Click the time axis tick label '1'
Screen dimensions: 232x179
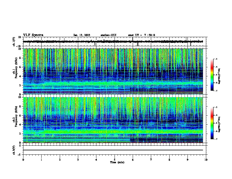coord(41,160)
